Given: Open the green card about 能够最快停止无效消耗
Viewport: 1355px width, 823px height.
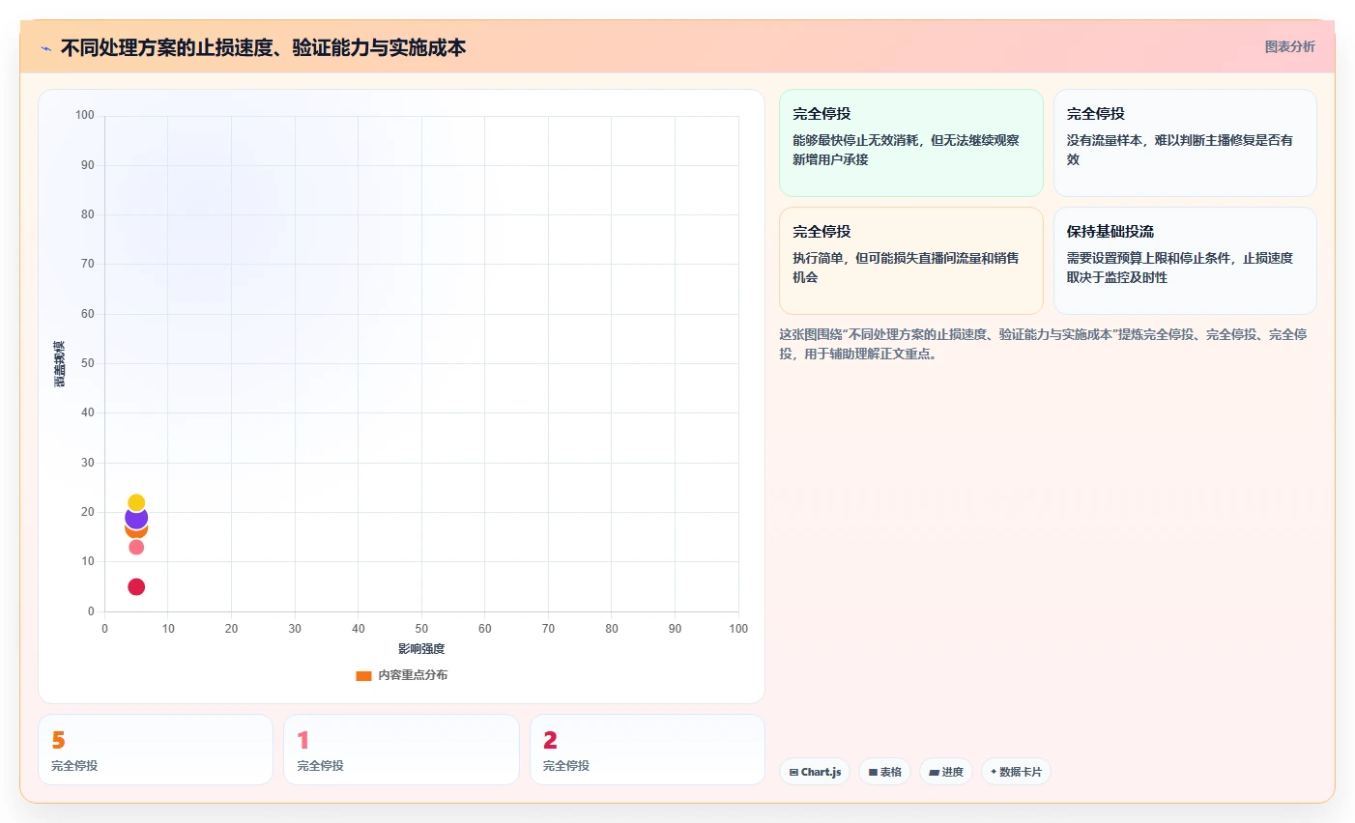Looking at the screenshot, I should click(x=911, y=143).
